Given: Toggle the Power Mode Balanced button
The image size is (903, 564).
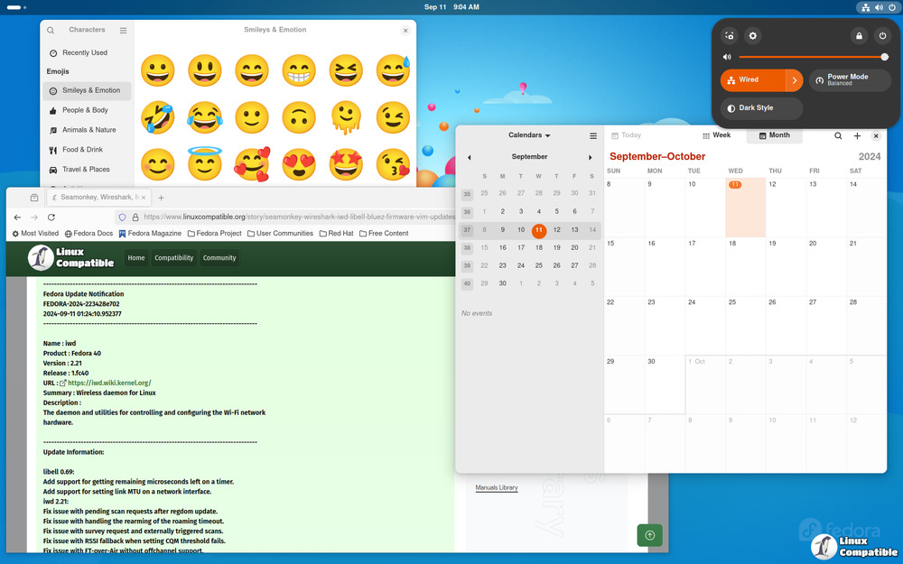Looking at the screenshot, I should (x=849, y=80).
